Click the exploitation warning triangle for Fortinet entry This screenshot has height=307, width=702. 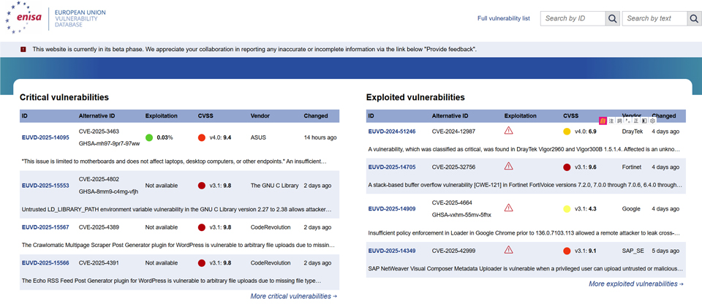(508, 166)
